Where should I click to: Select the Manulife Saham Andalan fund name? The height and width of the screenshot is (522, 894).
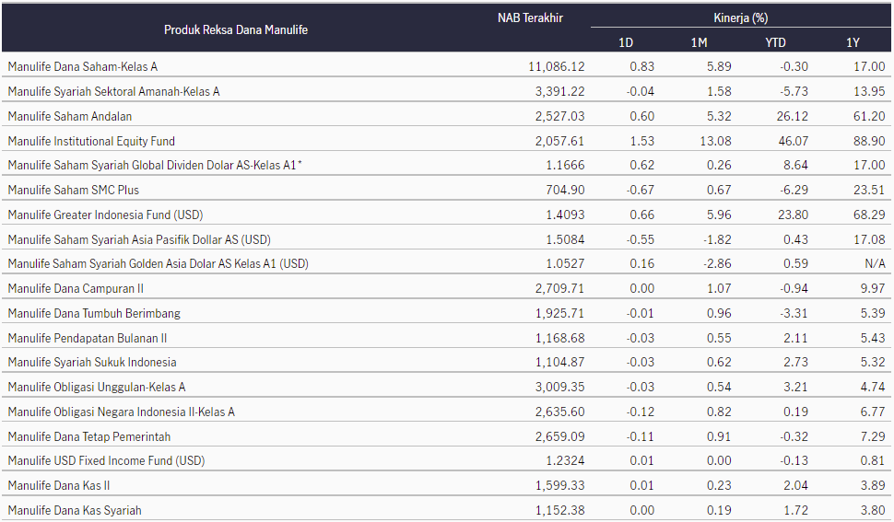(69, 117)
